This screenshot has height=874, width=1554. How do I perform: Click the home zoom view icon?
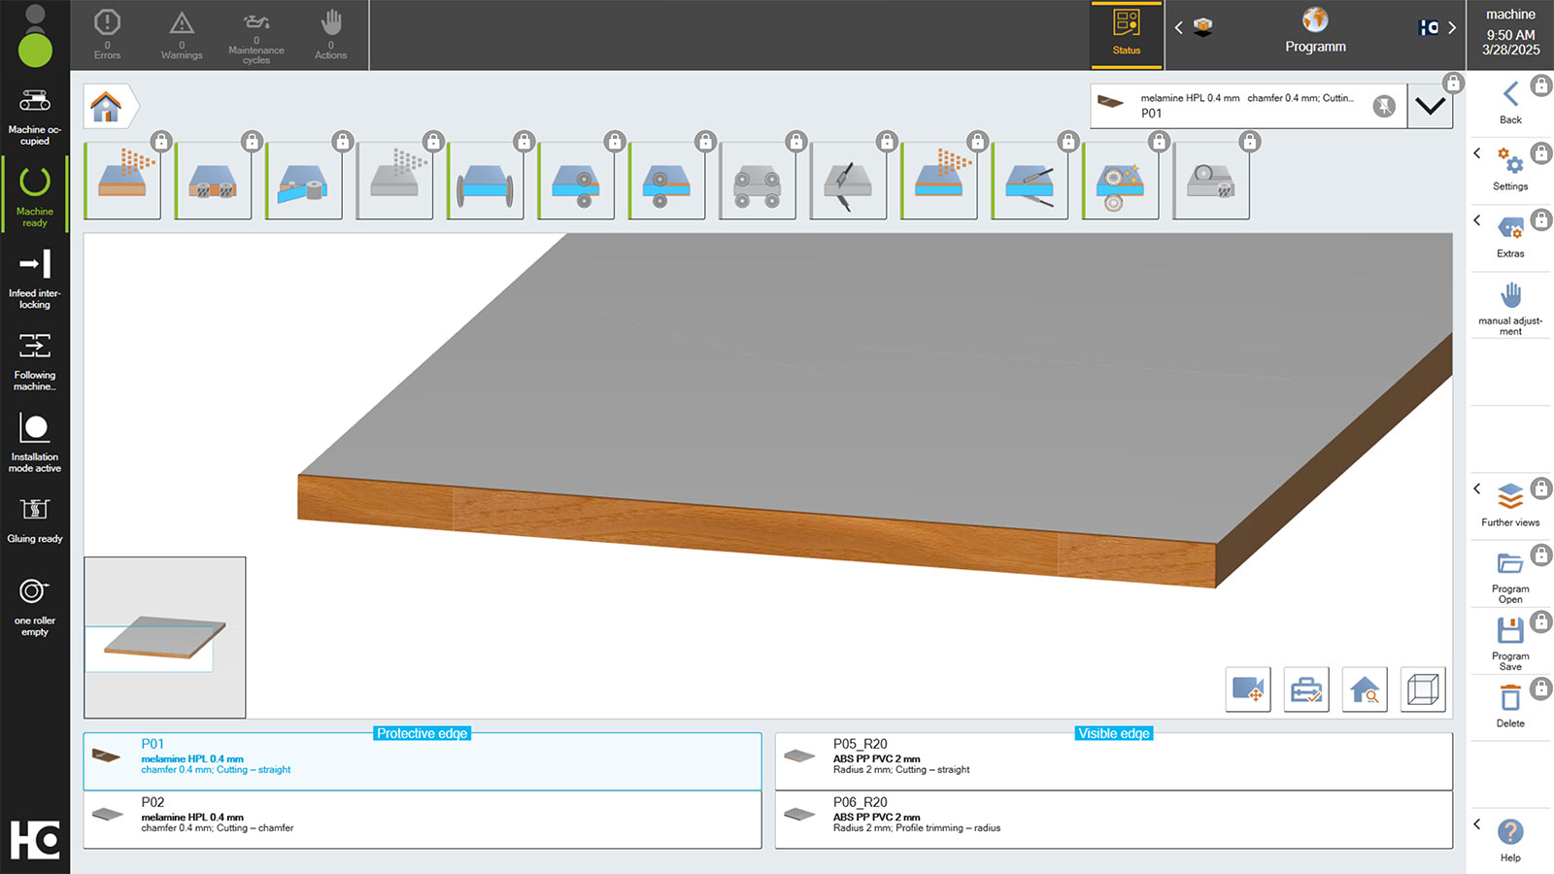click(1365, 689)
